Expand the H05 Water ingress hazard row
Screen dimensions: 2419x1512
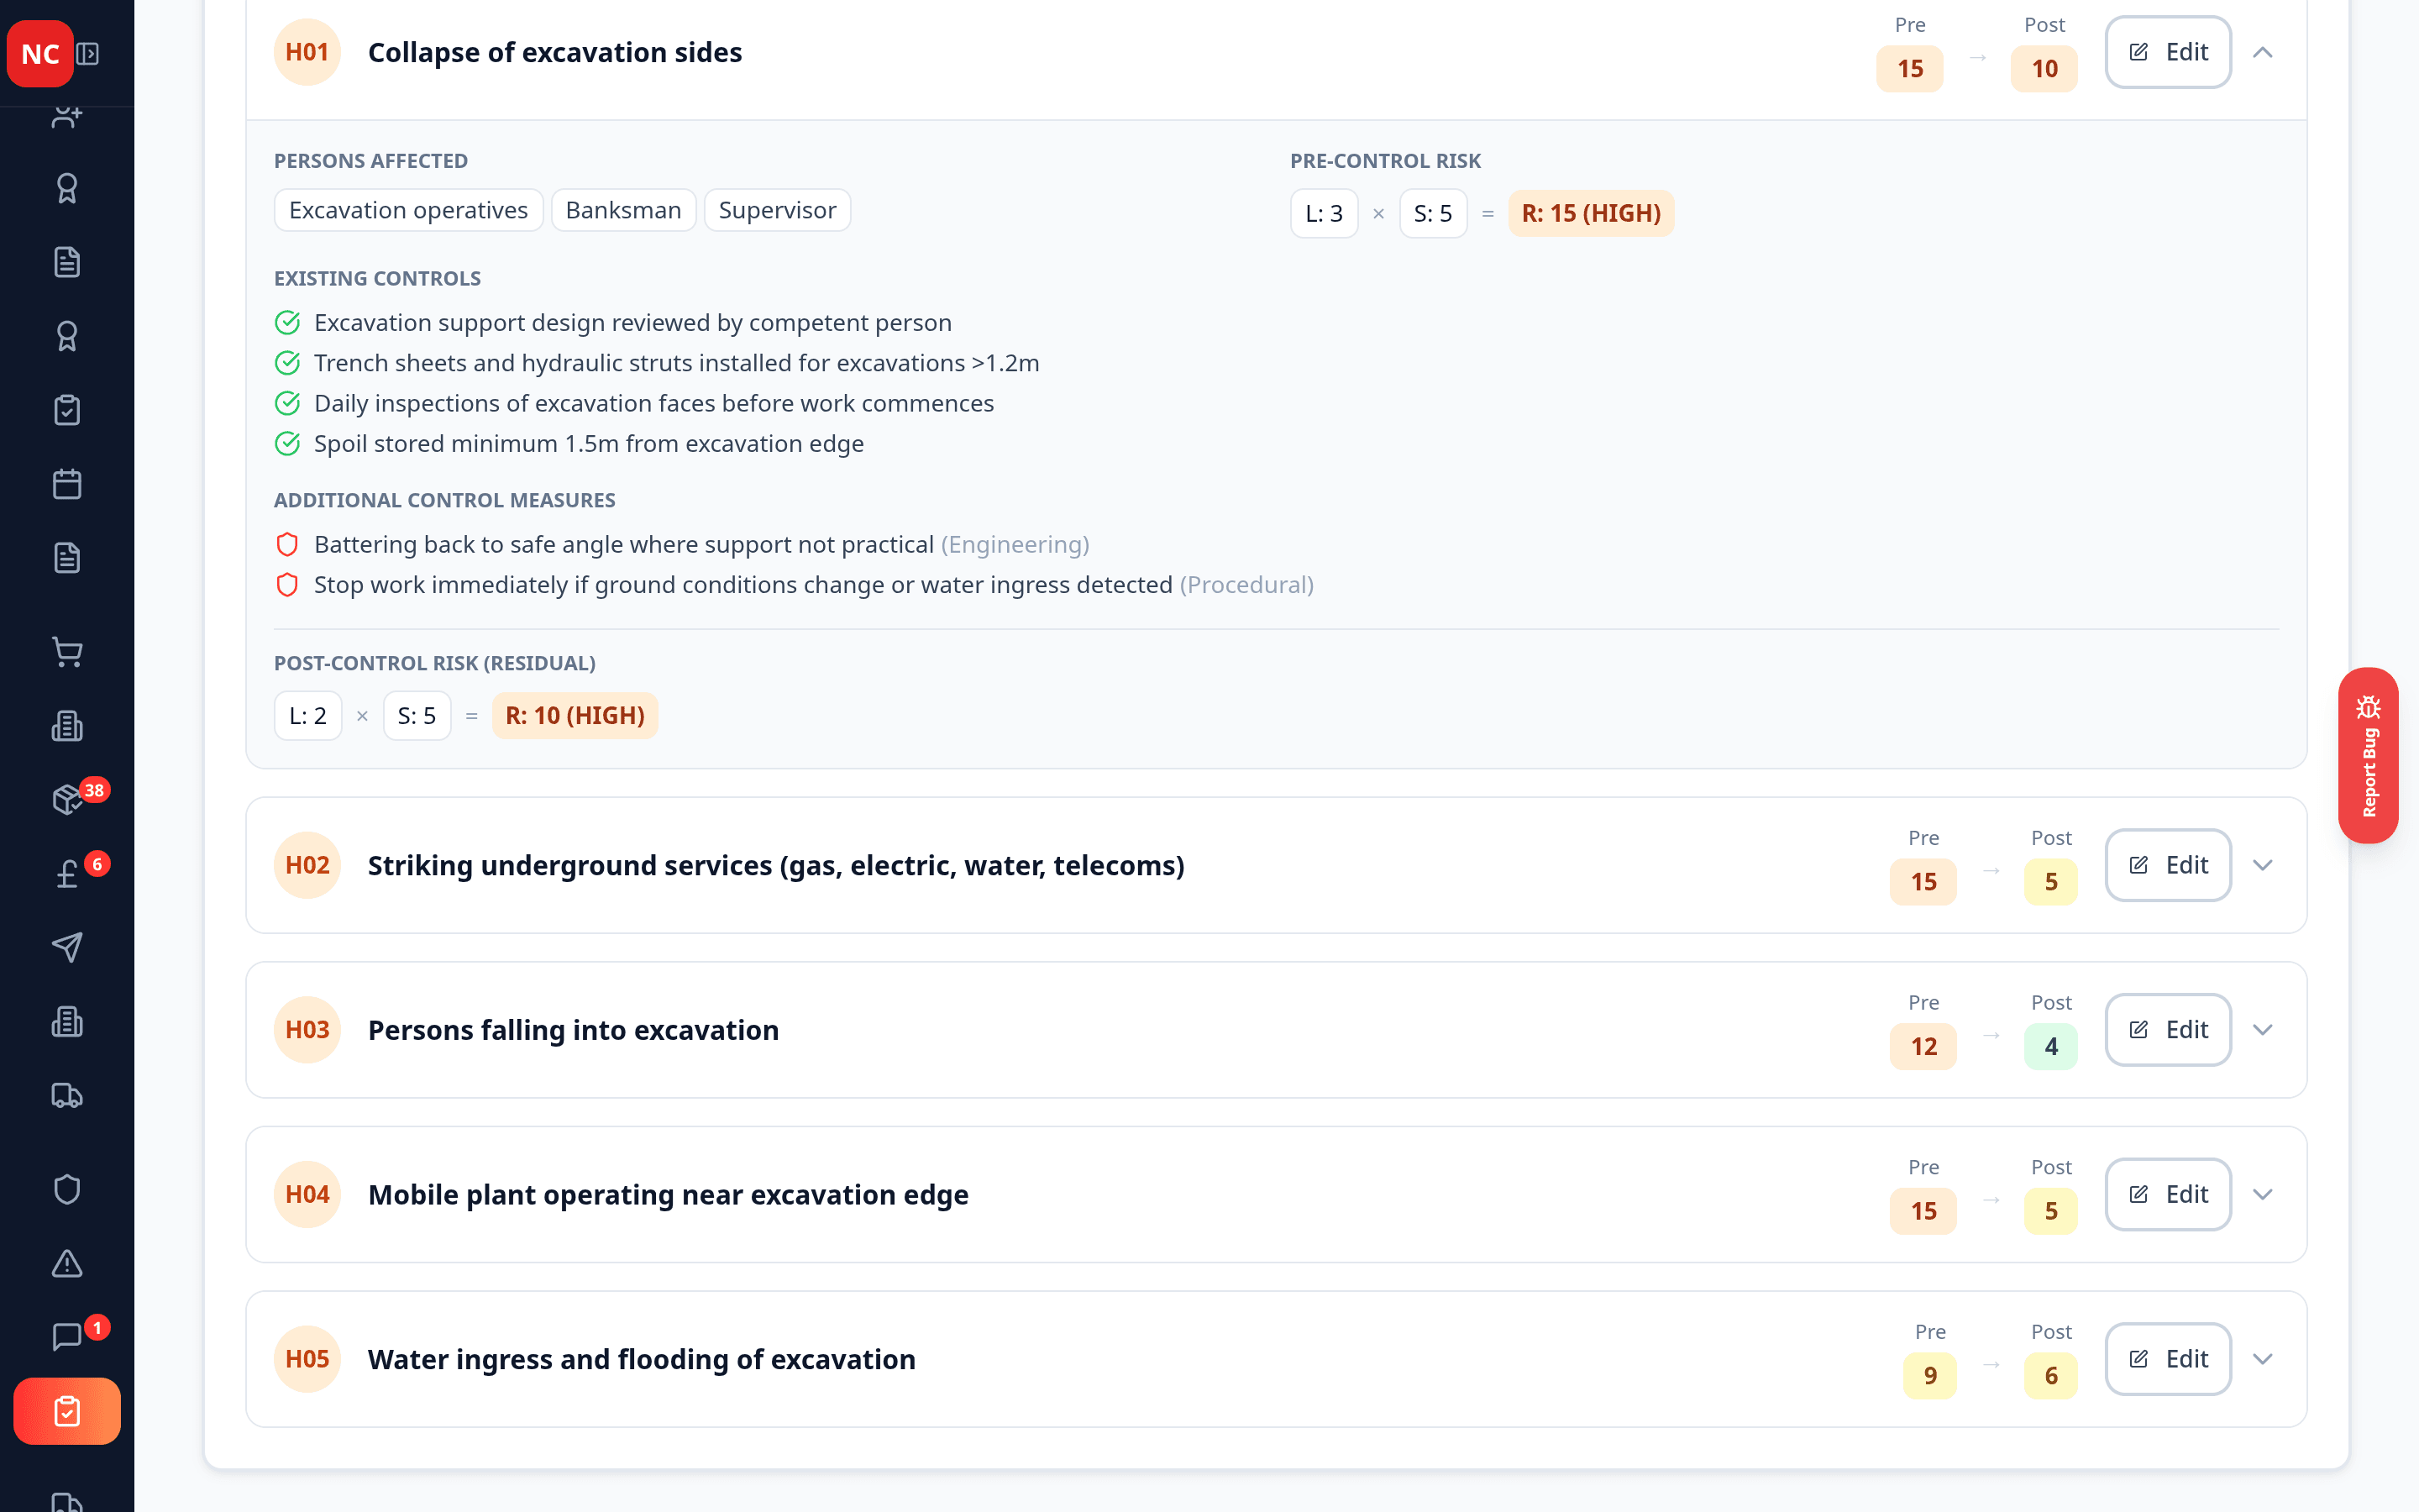click(2262, 1359)
